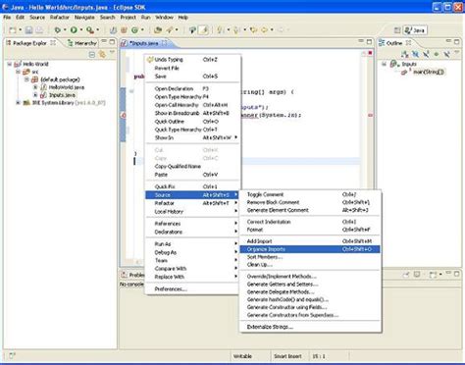The image size is (465, 365).
Task: Click the Back navigation arrow icon
Action: click(x=264, y=30)
